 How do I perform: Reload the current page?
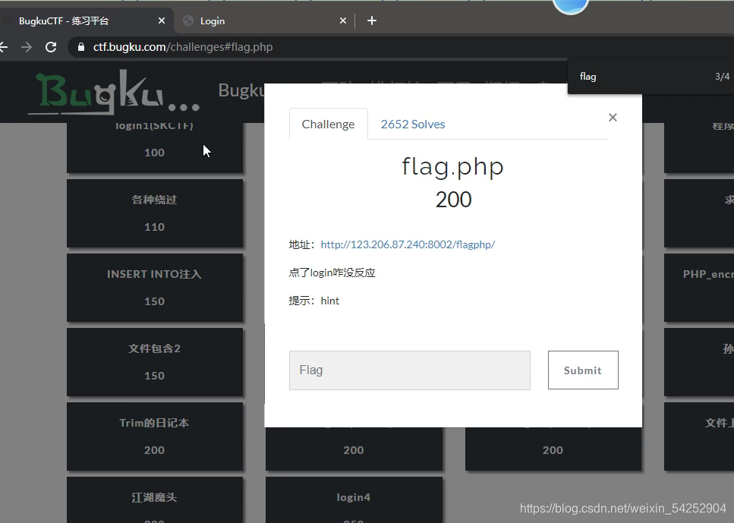click(x=51, y=47)
